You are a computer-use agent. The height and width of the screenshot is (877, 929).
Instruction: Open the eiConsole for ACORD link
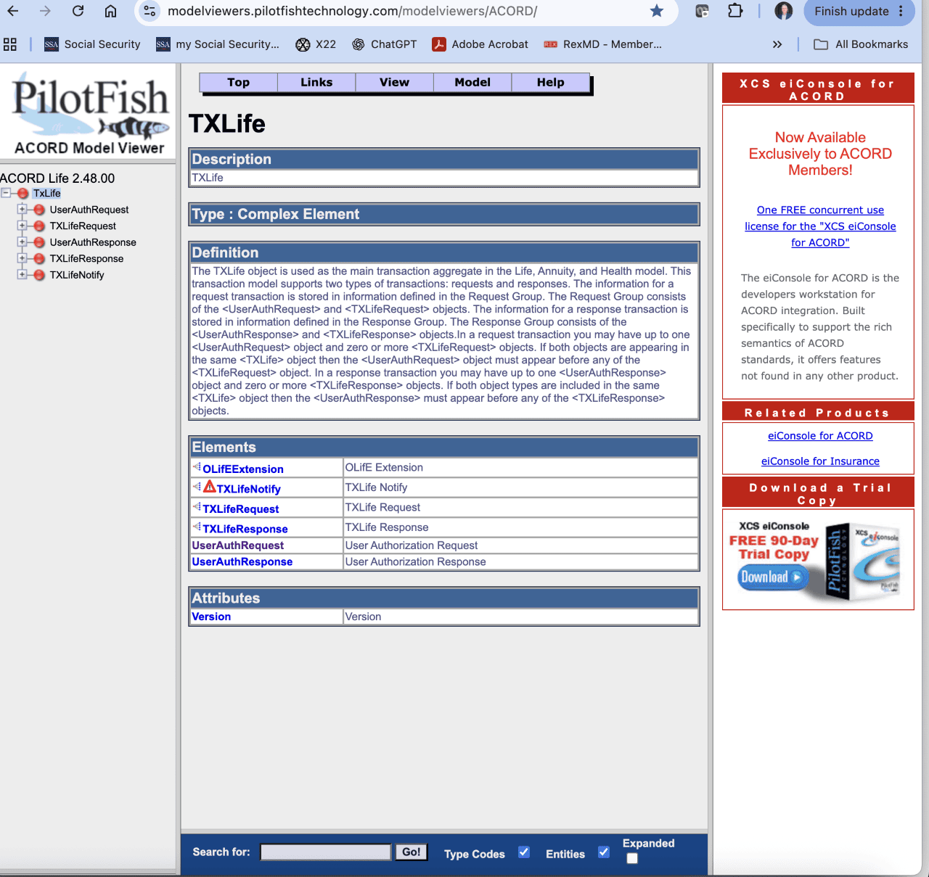point(820,436)
